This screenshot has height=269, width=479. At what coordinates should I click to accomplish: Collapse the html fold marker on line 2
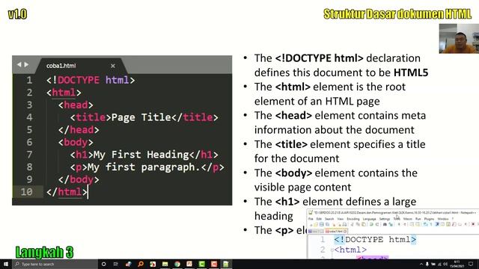click(x=332, y=250)
